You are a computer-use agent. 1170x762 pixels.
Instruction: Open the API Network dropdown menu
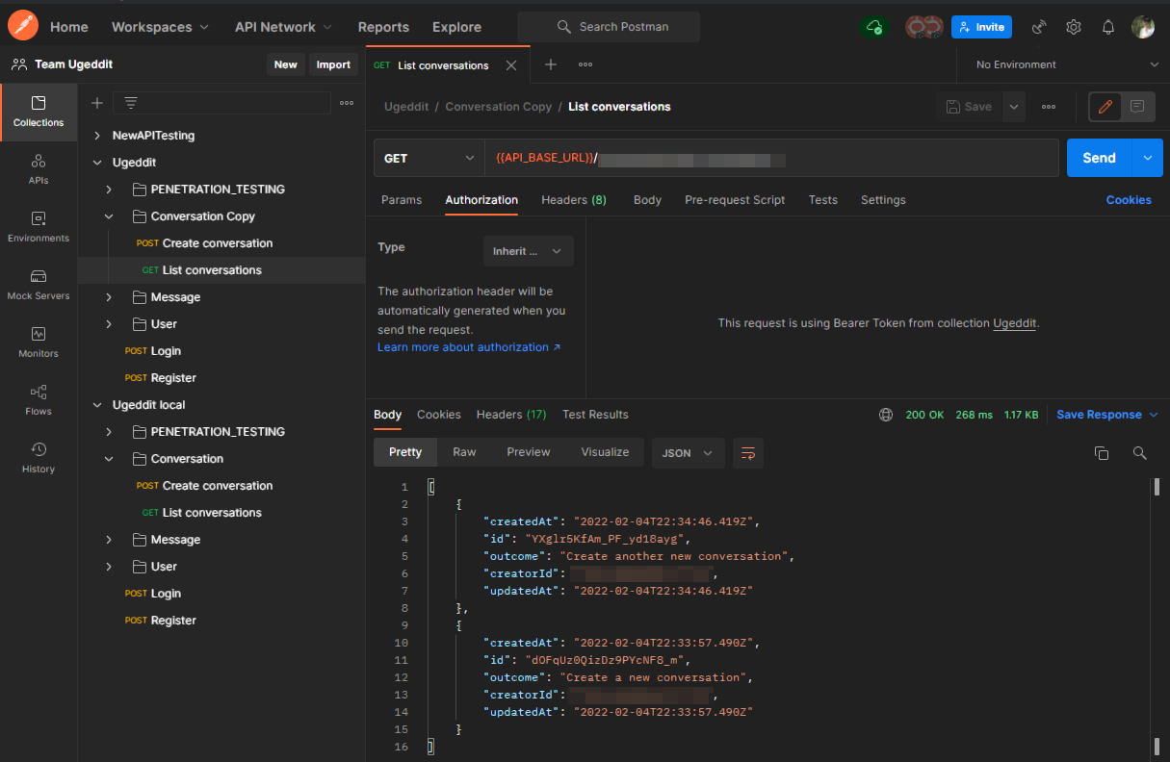[283, 27]
